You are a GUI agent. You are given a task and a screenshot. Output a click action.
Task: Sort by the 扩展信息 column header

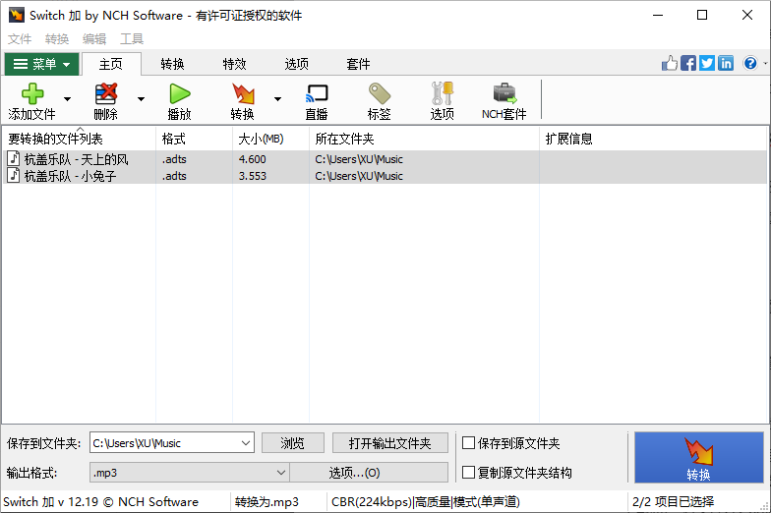click(x=653, y=140)
